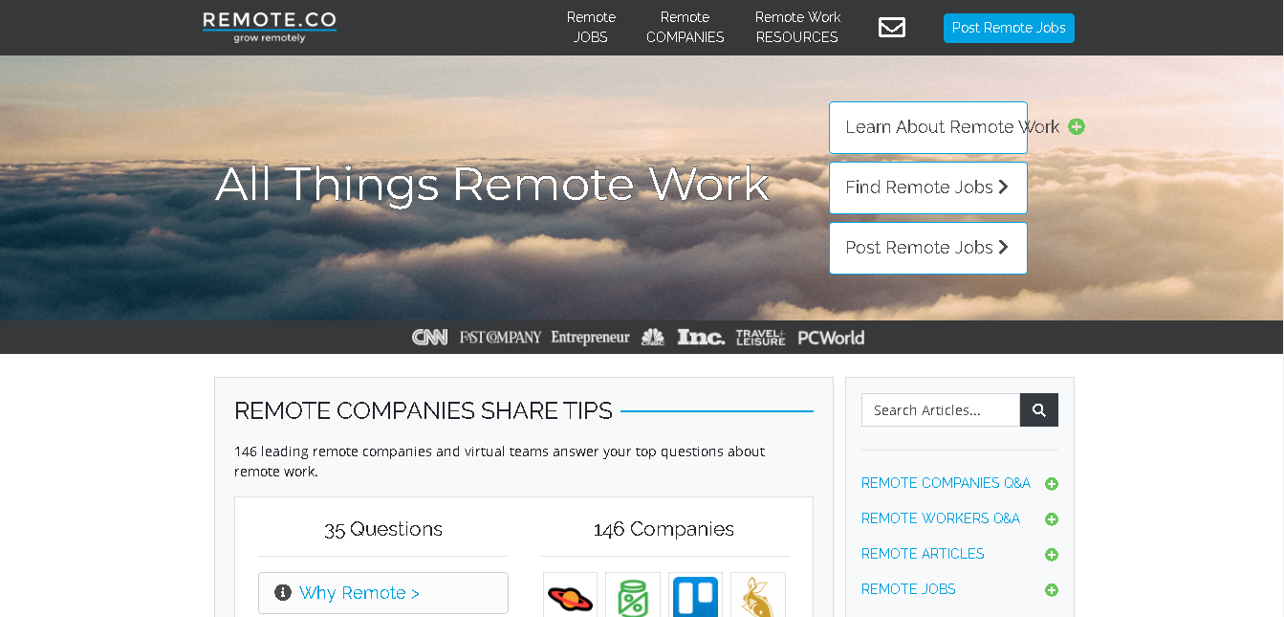The height and width of the screenshot is (617, 1284).
Task: Expand Learn About Remote Work plus icon
Action: [x=1077, y=126]
